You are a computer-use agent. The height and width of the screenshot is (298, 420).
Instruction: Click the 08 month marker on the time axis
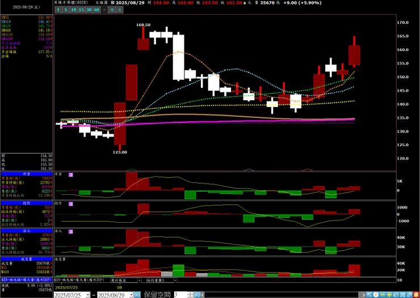(120, 288)
